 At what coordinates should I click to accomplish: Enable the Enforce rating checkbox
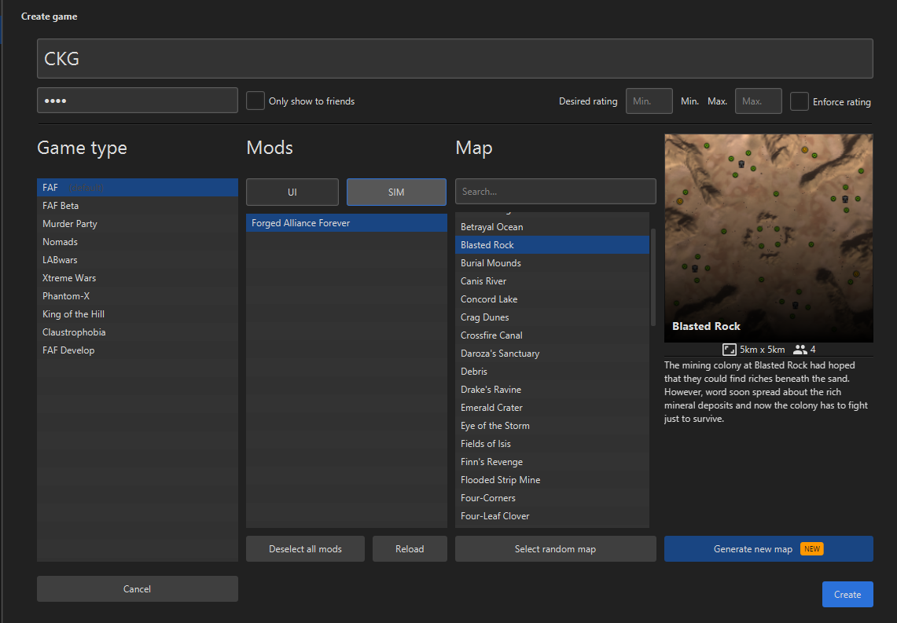800,101
